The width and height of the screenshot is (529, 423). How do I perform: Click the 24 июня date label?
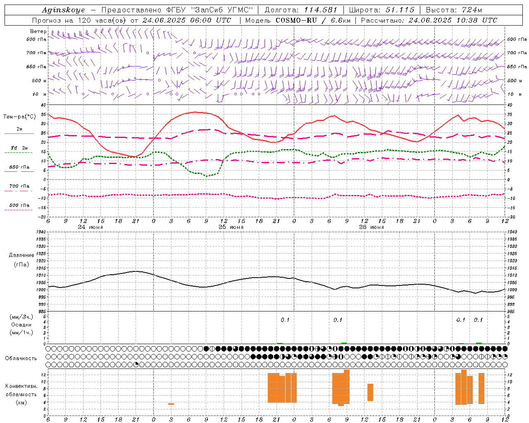[x=91, y=227]
